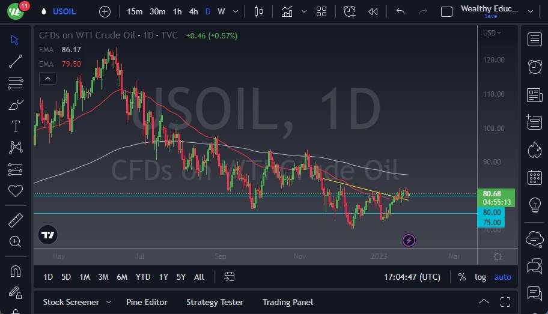Open the ideas lightbulb icon
548x314 pixels.
534,205
